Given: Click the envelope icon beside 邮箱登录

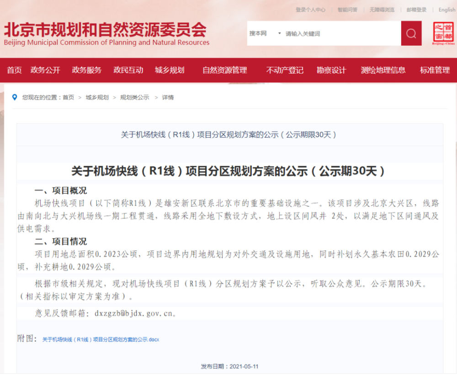Looking at the screenshot, I should (x=402, y=10).
